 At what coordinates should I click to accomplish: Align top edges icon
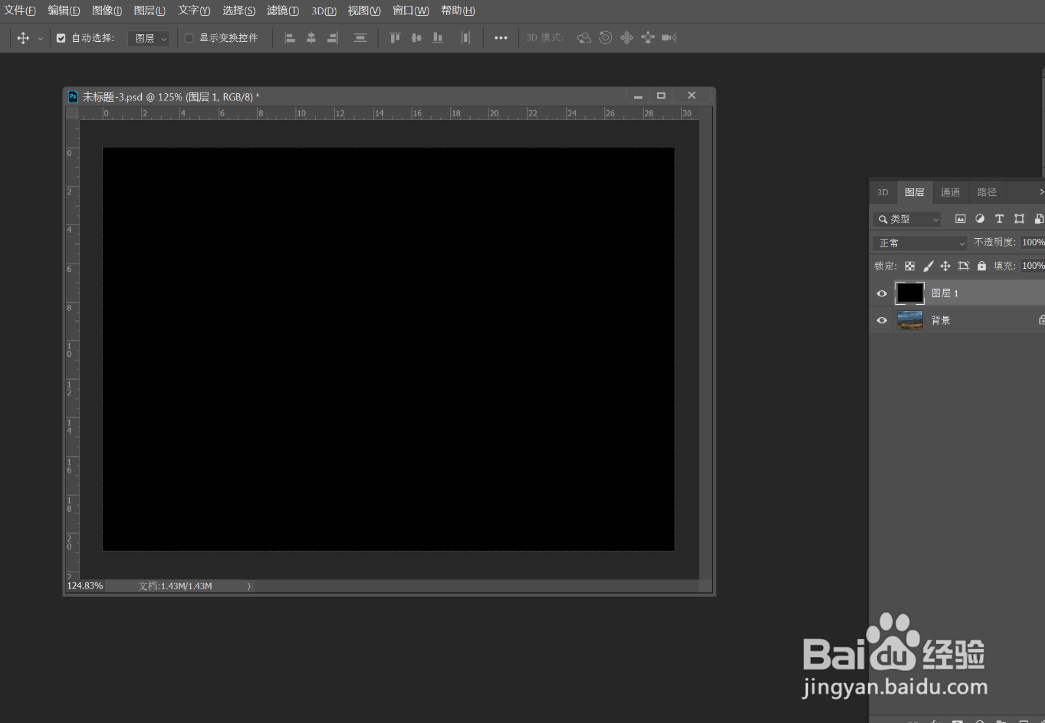point(395,38)
